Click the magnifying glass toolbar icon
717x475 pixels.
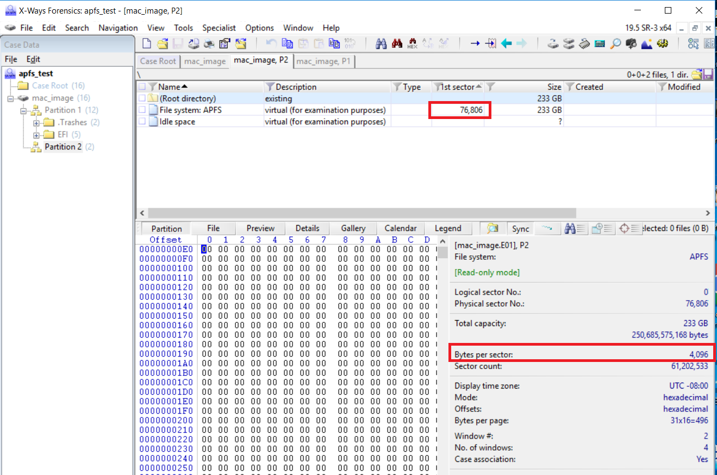pyautogui.click(x=615, y=43)
